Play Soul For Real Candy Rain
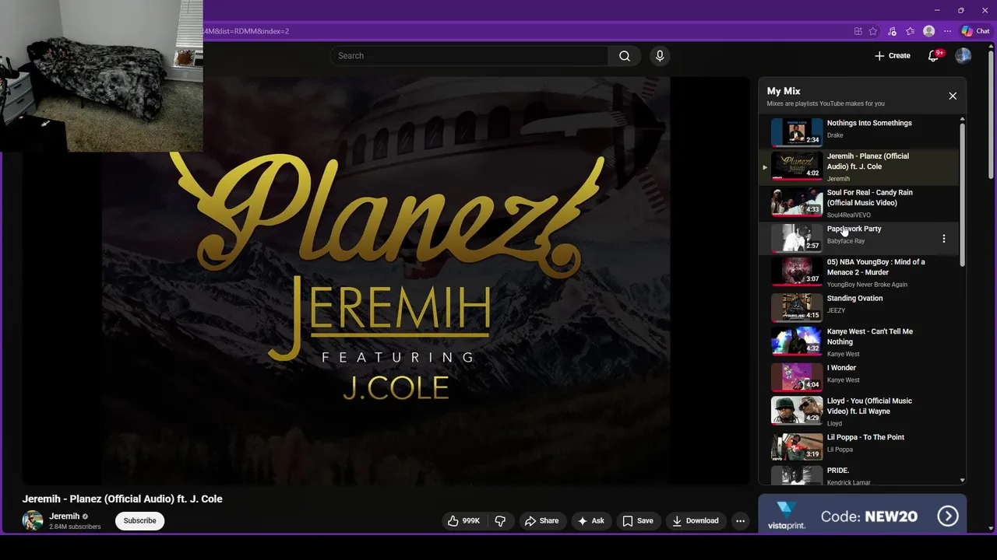The image size is (997, 560). [x=860, y=203]
